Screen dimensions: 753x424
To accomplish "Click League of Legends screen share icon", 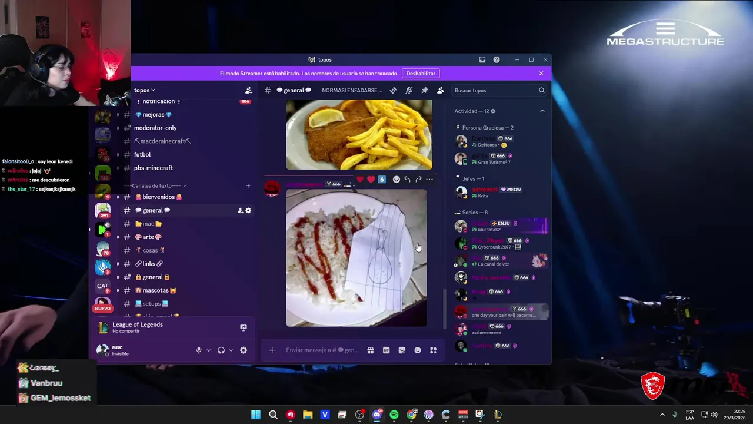I will pyautogui.click(x=244, y=327).
